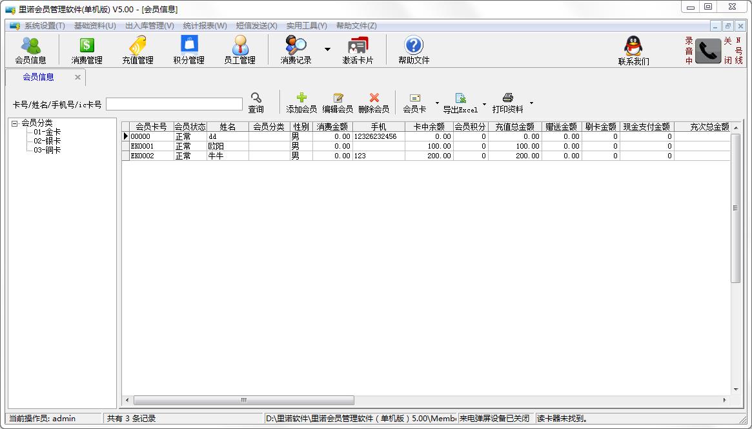
Task: Open 出入库管理(V) menu
Action: (x=150, y=25)
